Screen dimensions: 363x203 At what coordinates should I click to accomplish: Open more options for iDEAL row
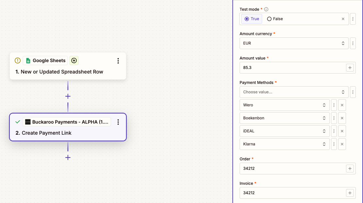[334, 131]
